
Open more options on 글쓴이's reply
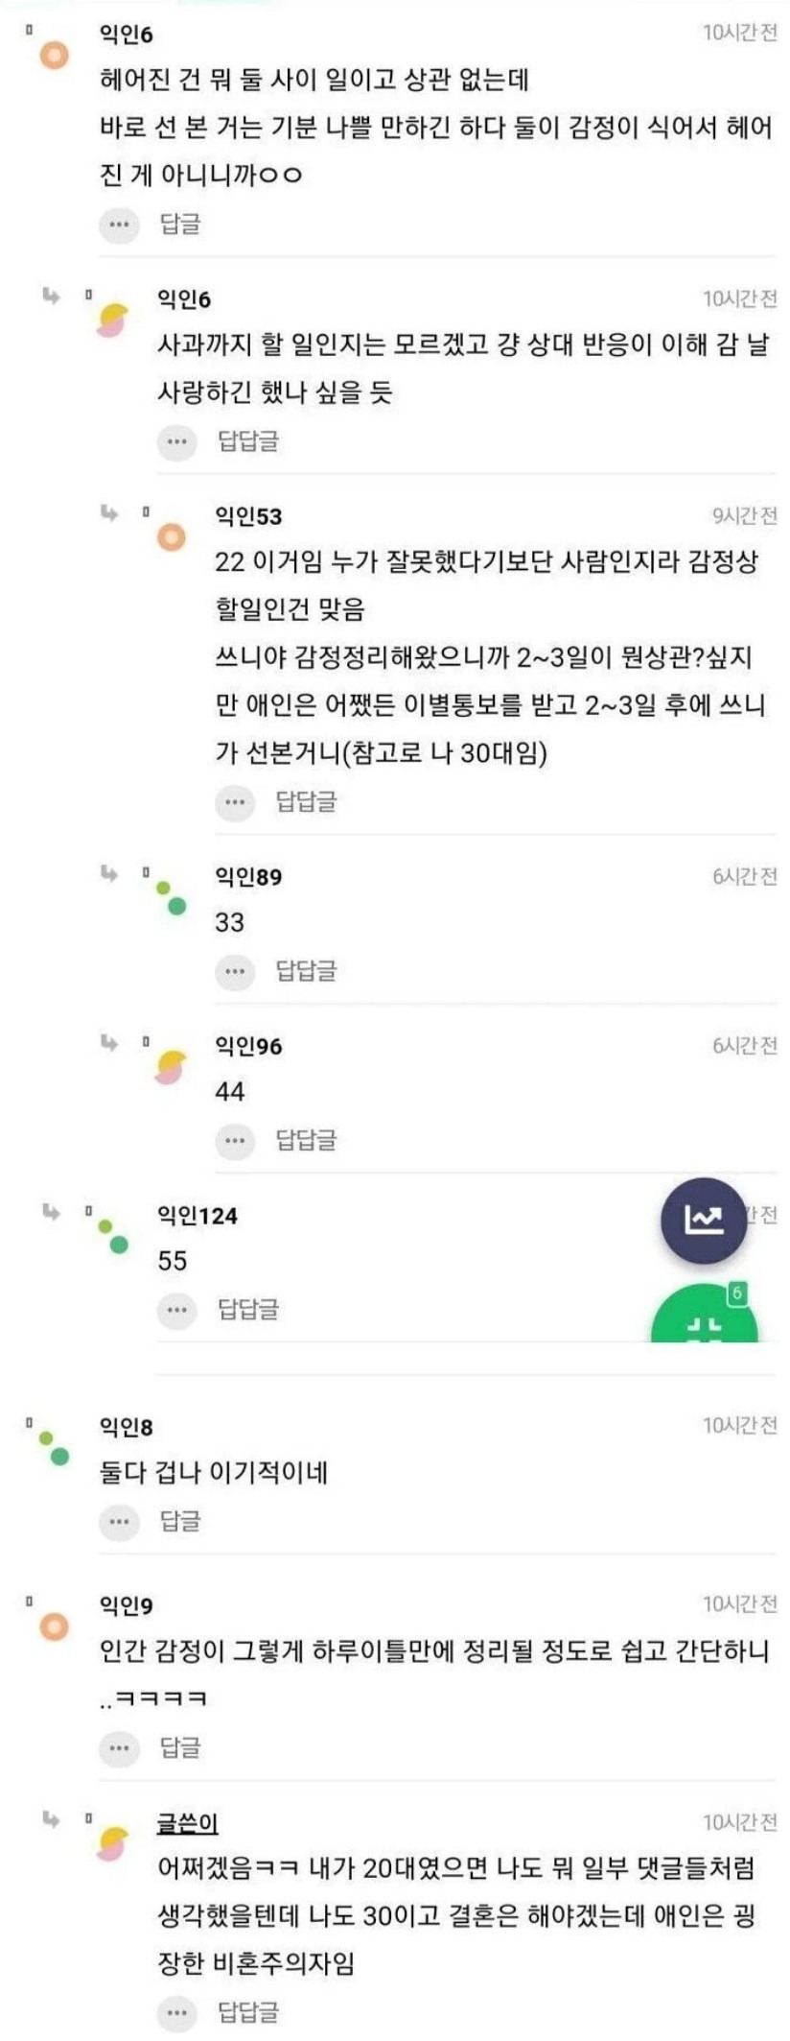[x=176, y=2012]
